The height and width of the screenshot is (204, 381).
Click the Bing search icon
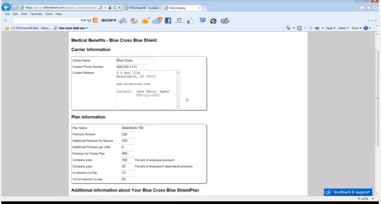[x=95, y=20]
